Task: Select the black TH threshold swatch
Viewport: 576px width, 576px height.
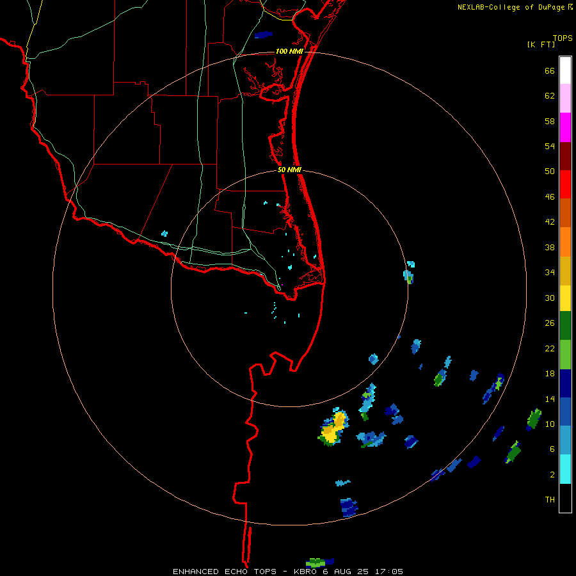Action: [x=565, y=498]
